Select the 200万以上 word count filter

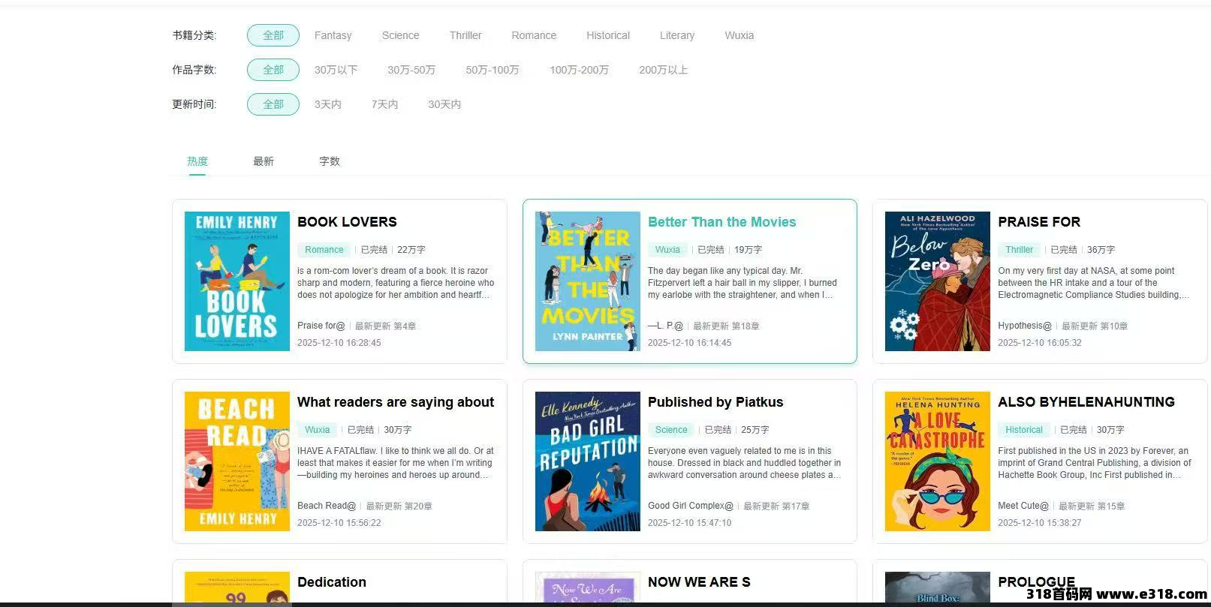663,70
